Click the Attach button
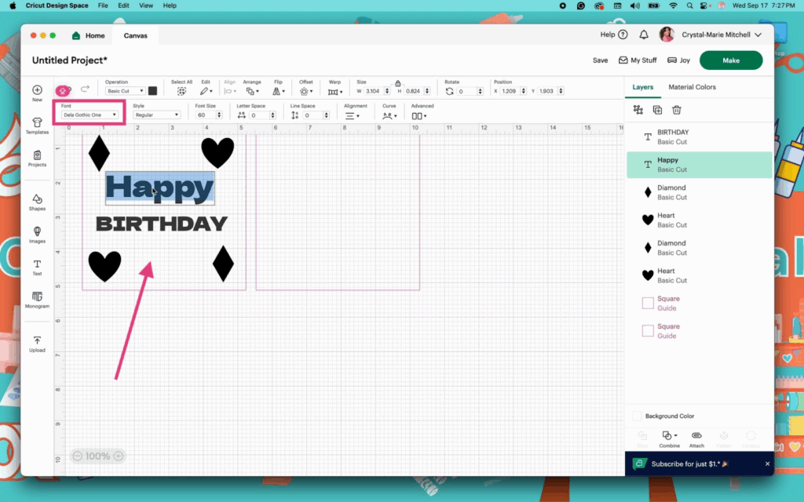Viewport: 804px width, 502px height. 696,438
